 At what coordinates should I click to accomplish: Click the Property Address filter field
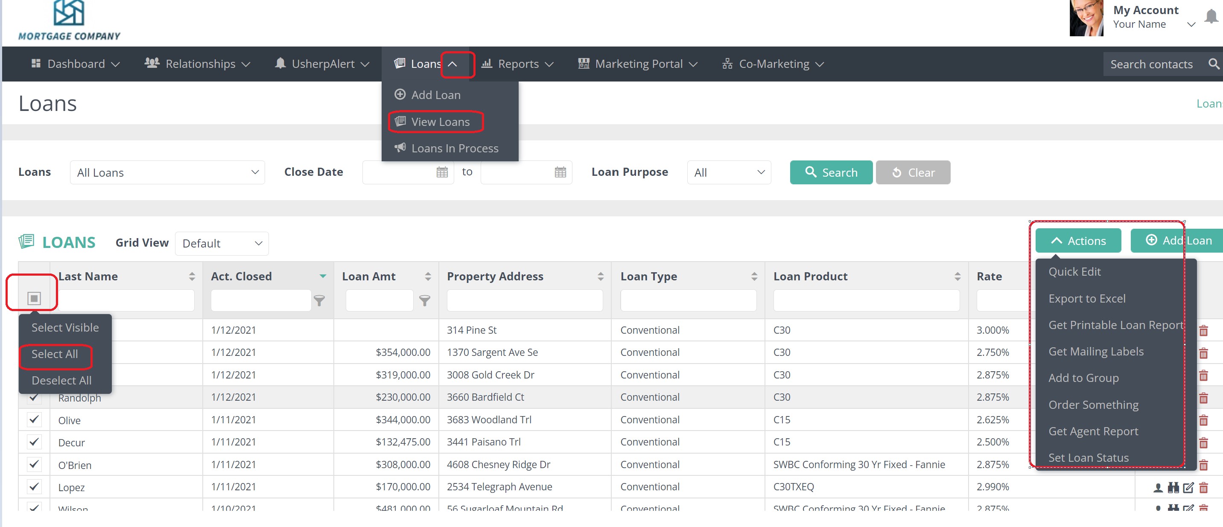pos(524,300)
